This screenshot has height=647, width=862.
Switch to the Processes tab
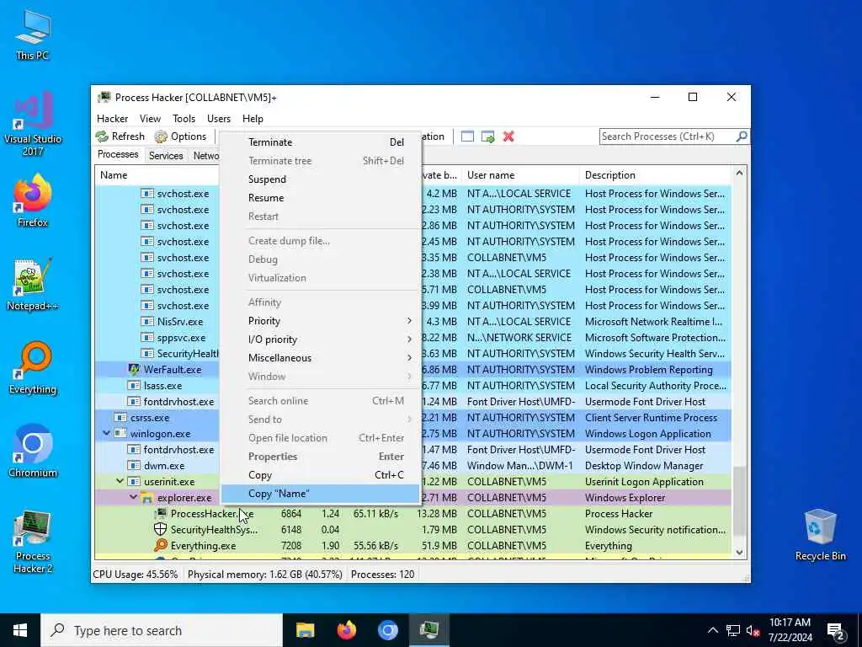118,155
